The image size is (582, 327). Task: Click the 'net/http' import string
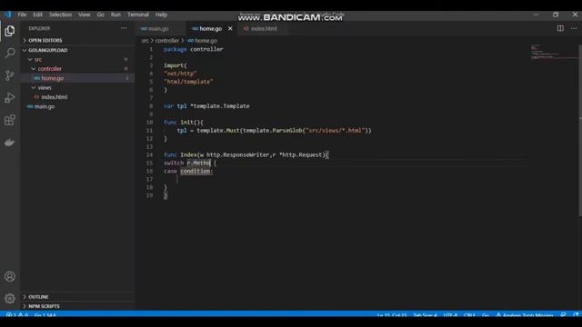click(180, 74)
